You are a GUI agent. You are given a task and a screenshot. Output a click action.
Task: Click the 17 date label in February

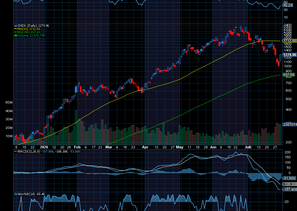(x=94, y=147)
